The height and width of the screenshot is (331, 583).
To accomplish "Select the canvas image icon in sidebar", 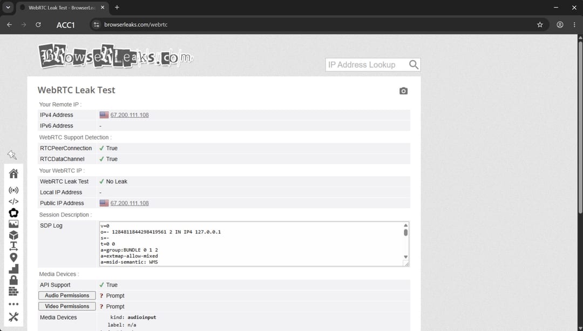I will [13, 224].
